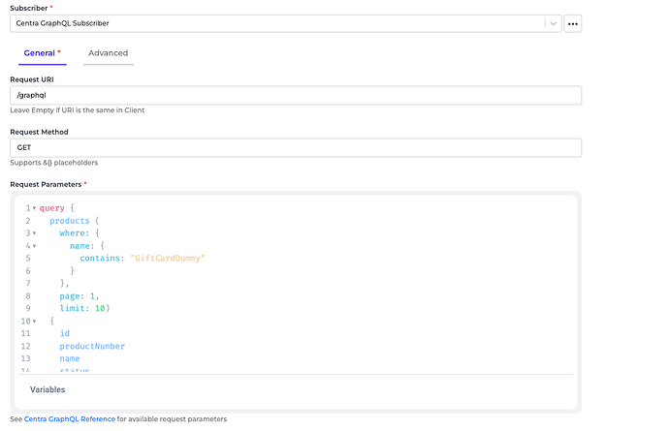Viewport: 669px width, 431px height.
Task: Click the limit: 10 line in the editor
Action: [x=85, y=308]
